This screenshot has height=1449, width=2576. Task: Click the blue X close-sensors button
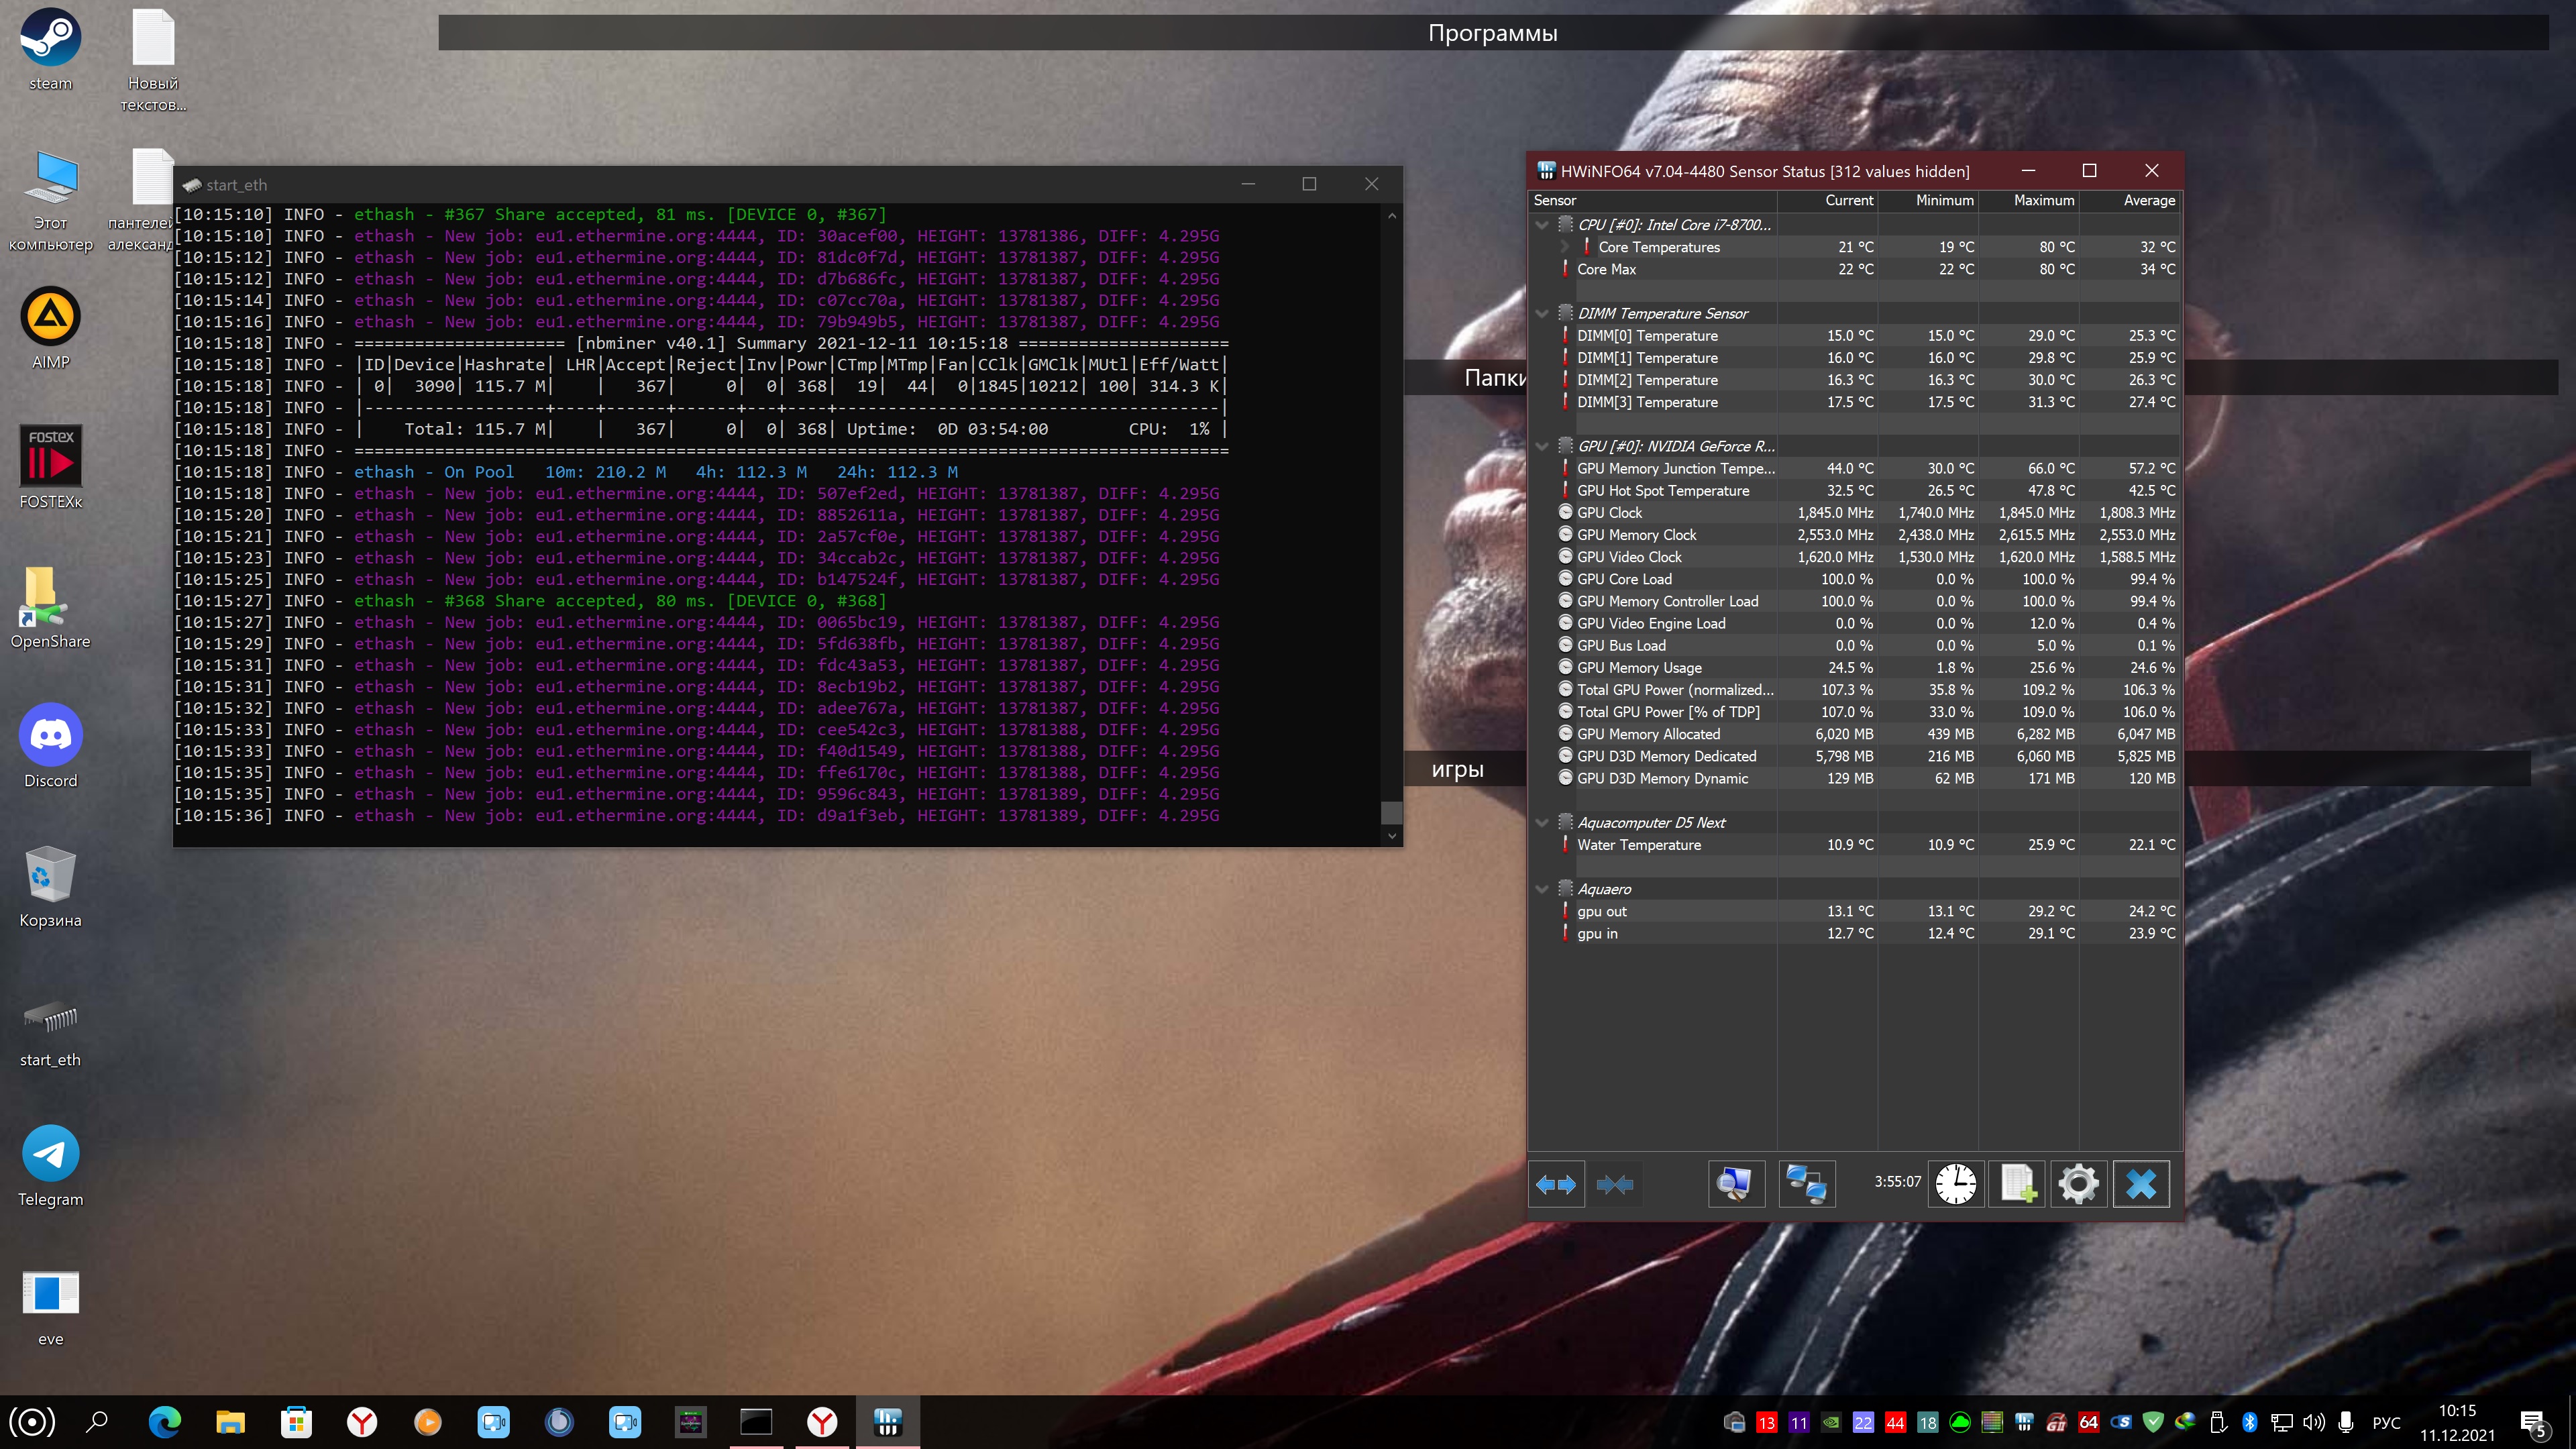point(2140,1185)
